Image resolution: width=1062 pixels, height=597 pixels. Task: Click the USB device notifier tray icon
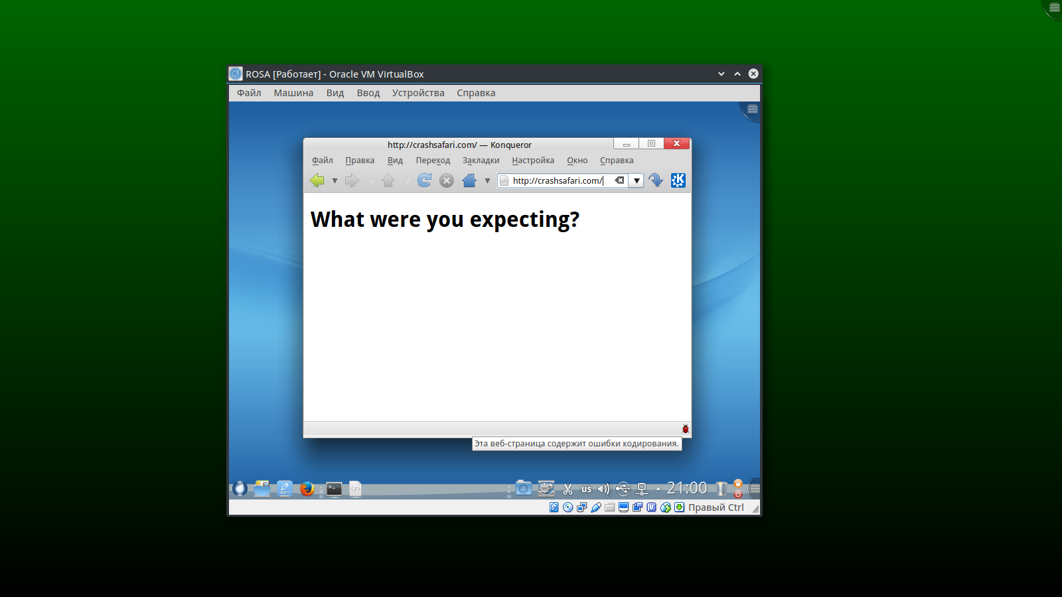tap(623, 490)
